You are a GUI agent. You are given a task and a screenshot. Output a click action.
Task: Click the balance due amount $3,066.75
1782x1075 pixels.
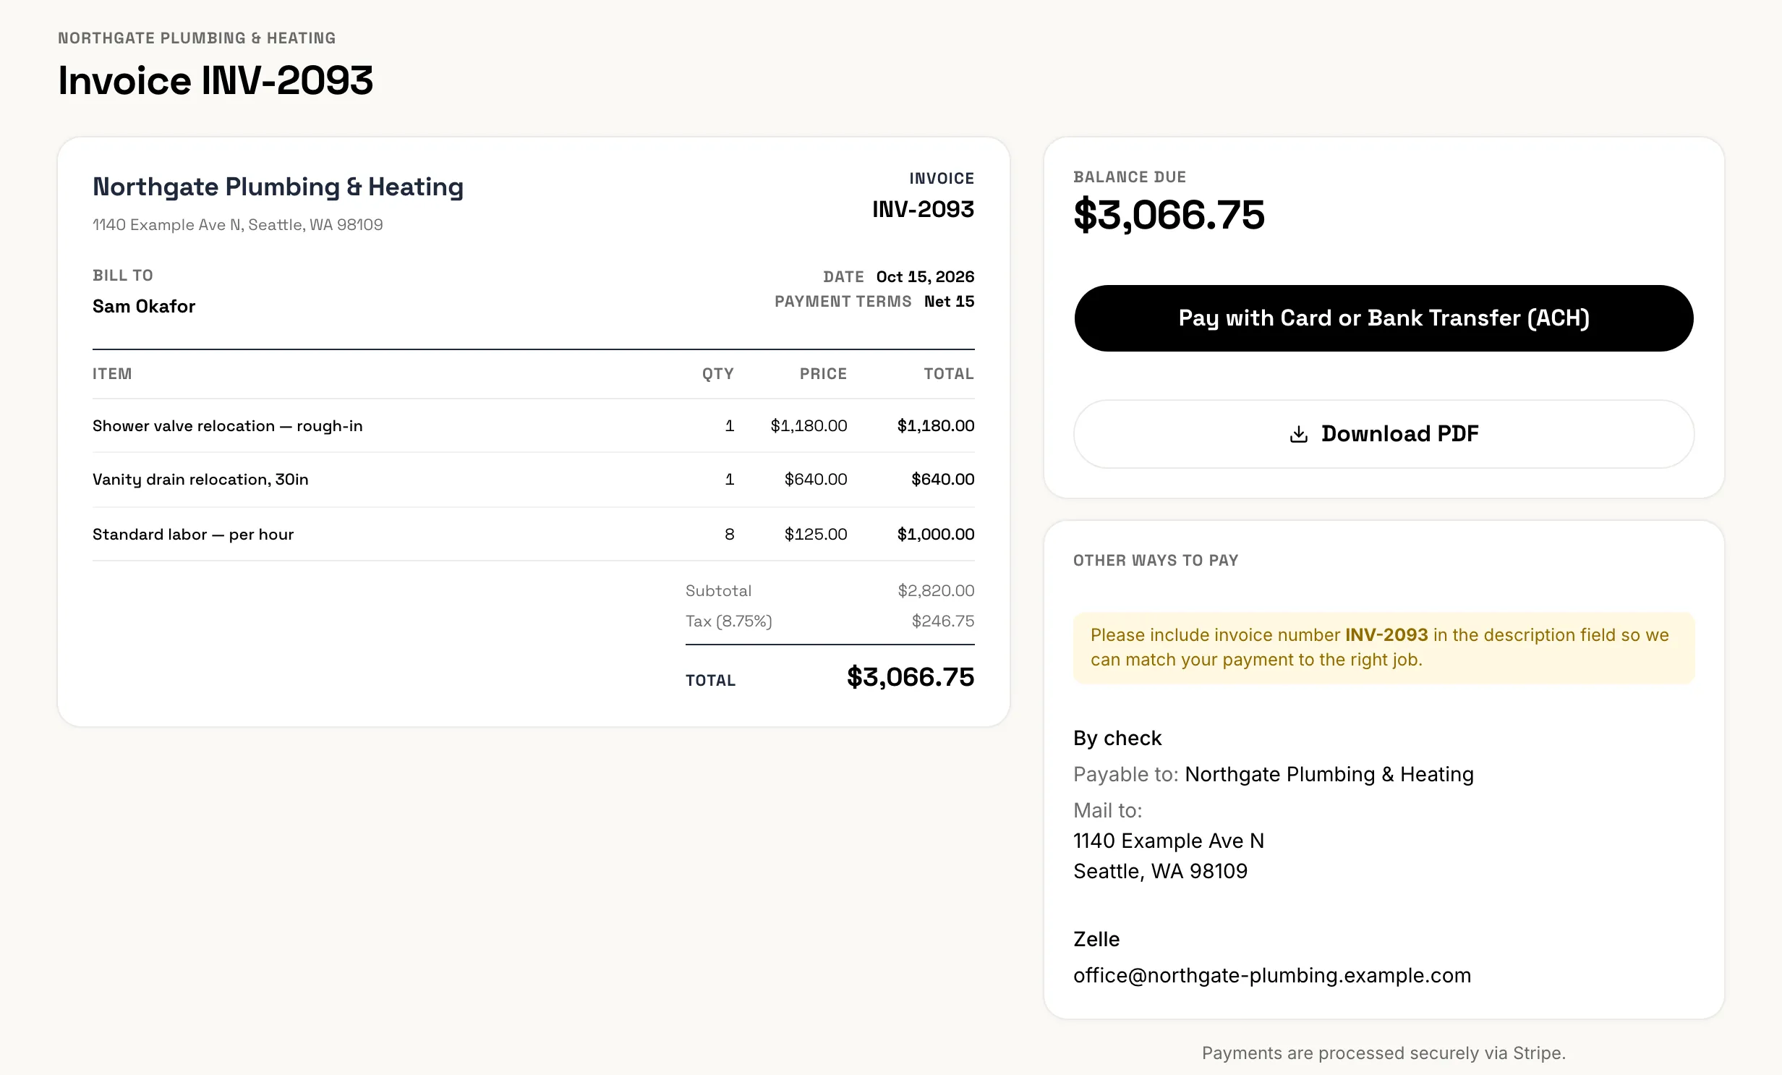(1169, 215)
